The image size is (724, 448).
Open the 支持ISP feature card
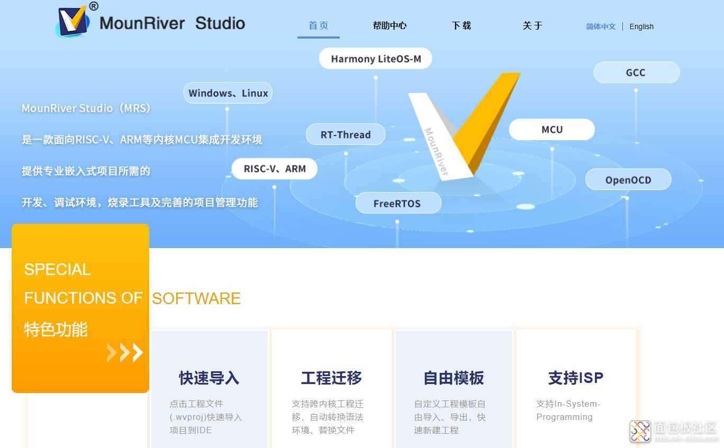(x=576, y=389)
